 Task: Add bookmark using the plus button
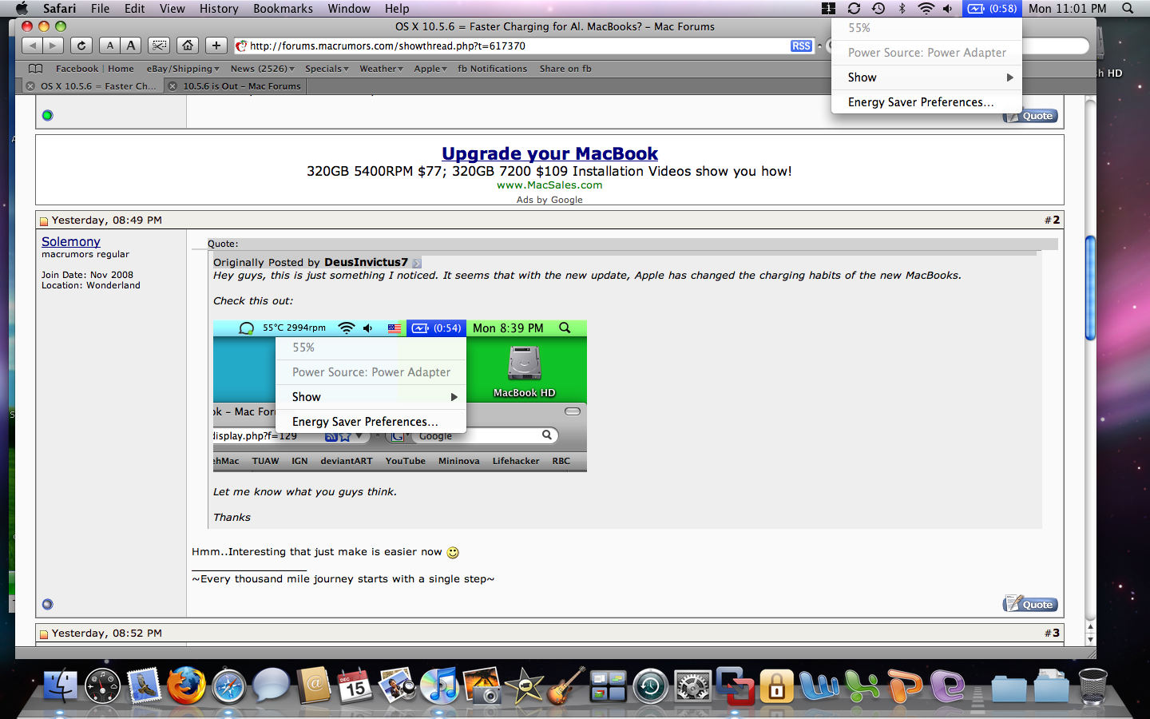[x=216, y=46]
